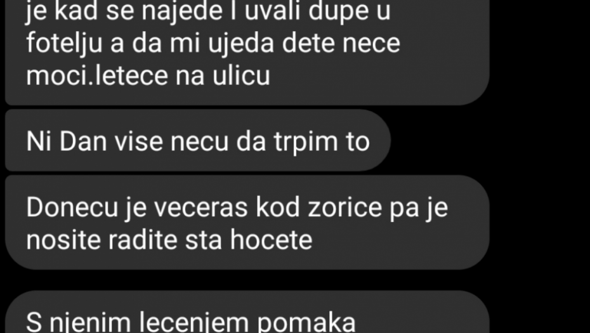This screenshot has width=590, height=333.
Task: Tap the message "S njenim lecenjem pomaka"
Action: point(247,311)
